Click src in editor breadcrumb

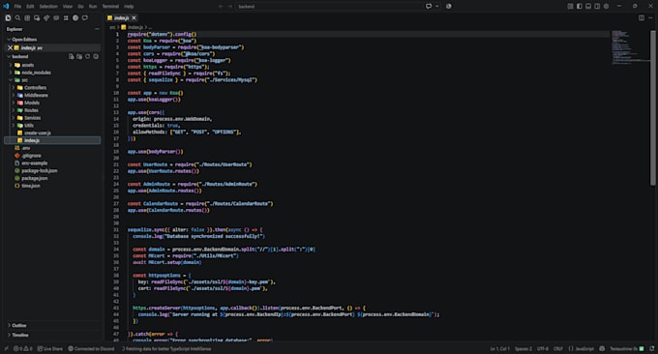coord(112,27)
